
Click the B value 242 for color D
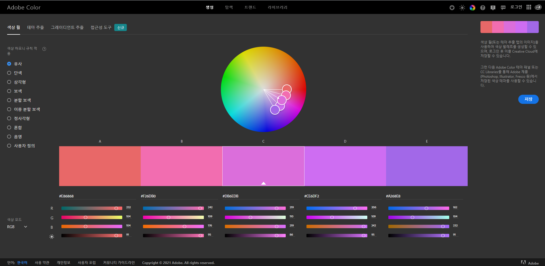coord(374,226)
